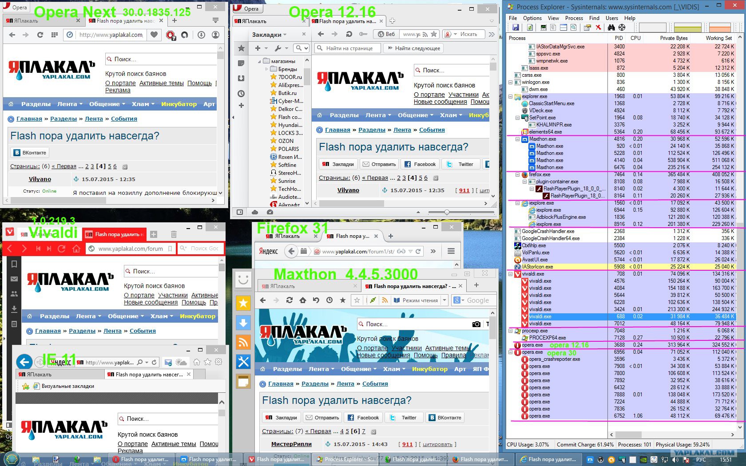
Task: Reload the page in Opera Next
Action: [40, 35]
